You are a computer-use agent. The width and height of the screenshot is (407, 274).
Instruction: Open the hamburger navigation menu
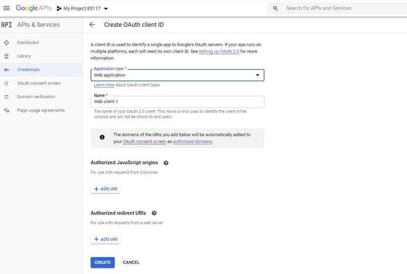6,8
